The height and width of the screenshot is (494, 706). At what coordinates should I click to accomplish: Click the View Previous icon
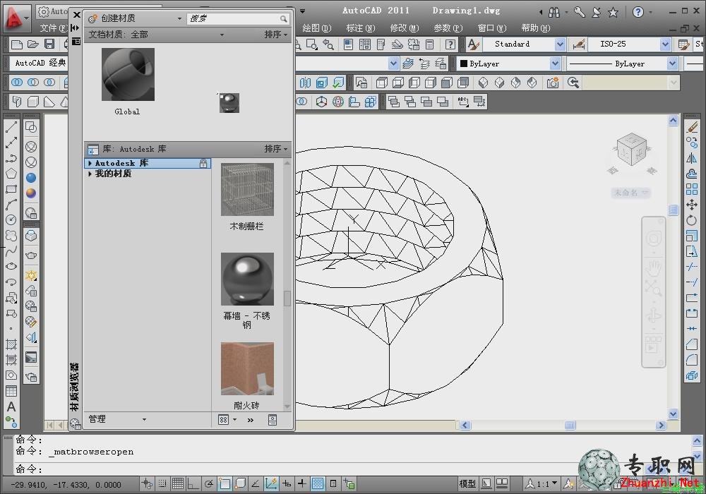(573, 83)
